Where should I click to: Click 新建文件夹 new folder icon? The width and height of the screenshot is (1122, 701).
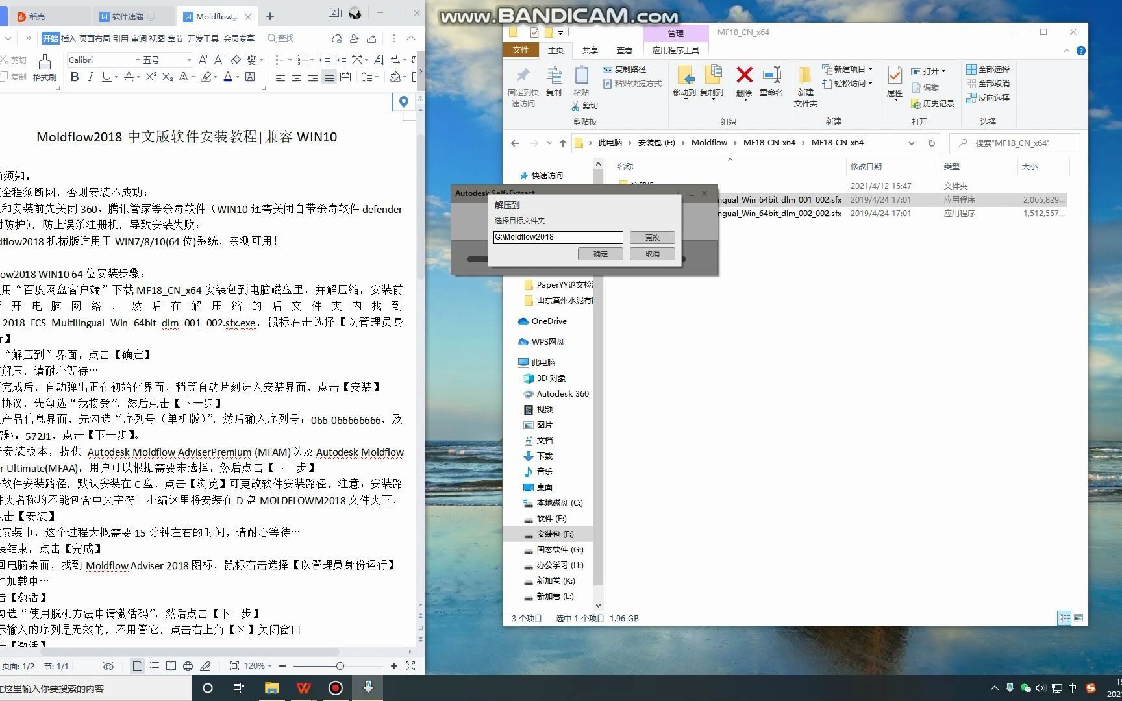click(x=805, y=86)
